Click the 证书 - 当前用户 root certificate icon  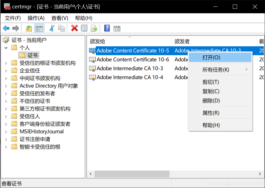click(6, 40)
